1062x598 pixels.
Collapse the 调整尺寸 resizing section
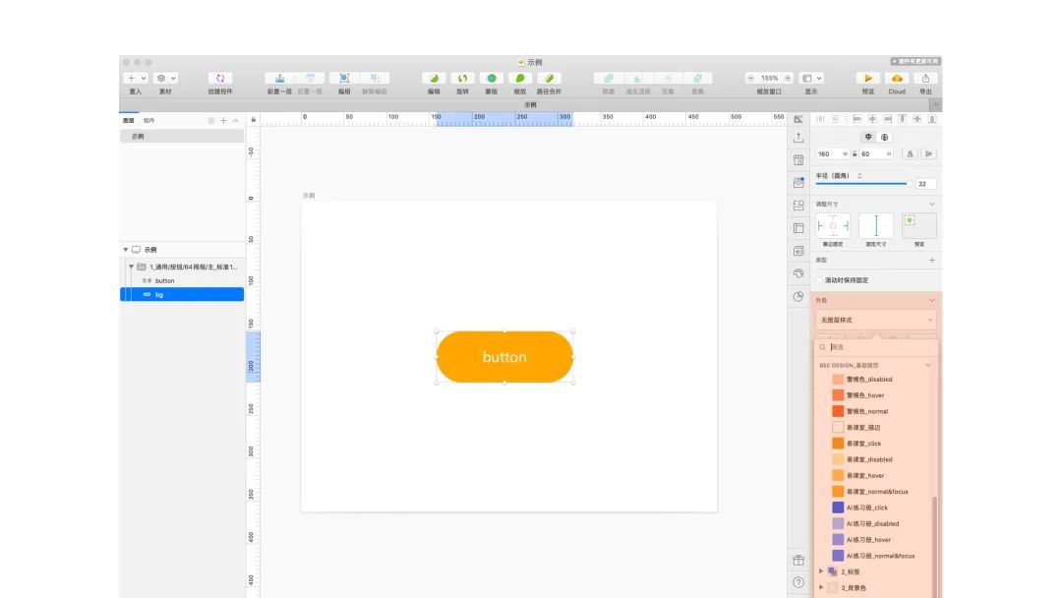pos(932,204)
